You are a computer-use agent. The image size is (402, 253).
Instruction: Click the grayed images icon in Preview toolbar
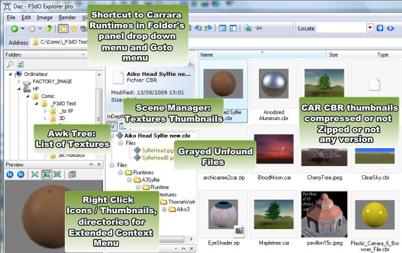click(72, 175)
